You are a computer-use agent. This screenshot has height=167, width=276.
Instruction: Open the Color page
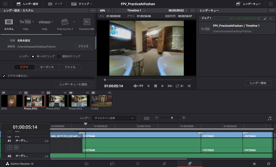click(138, 164)
